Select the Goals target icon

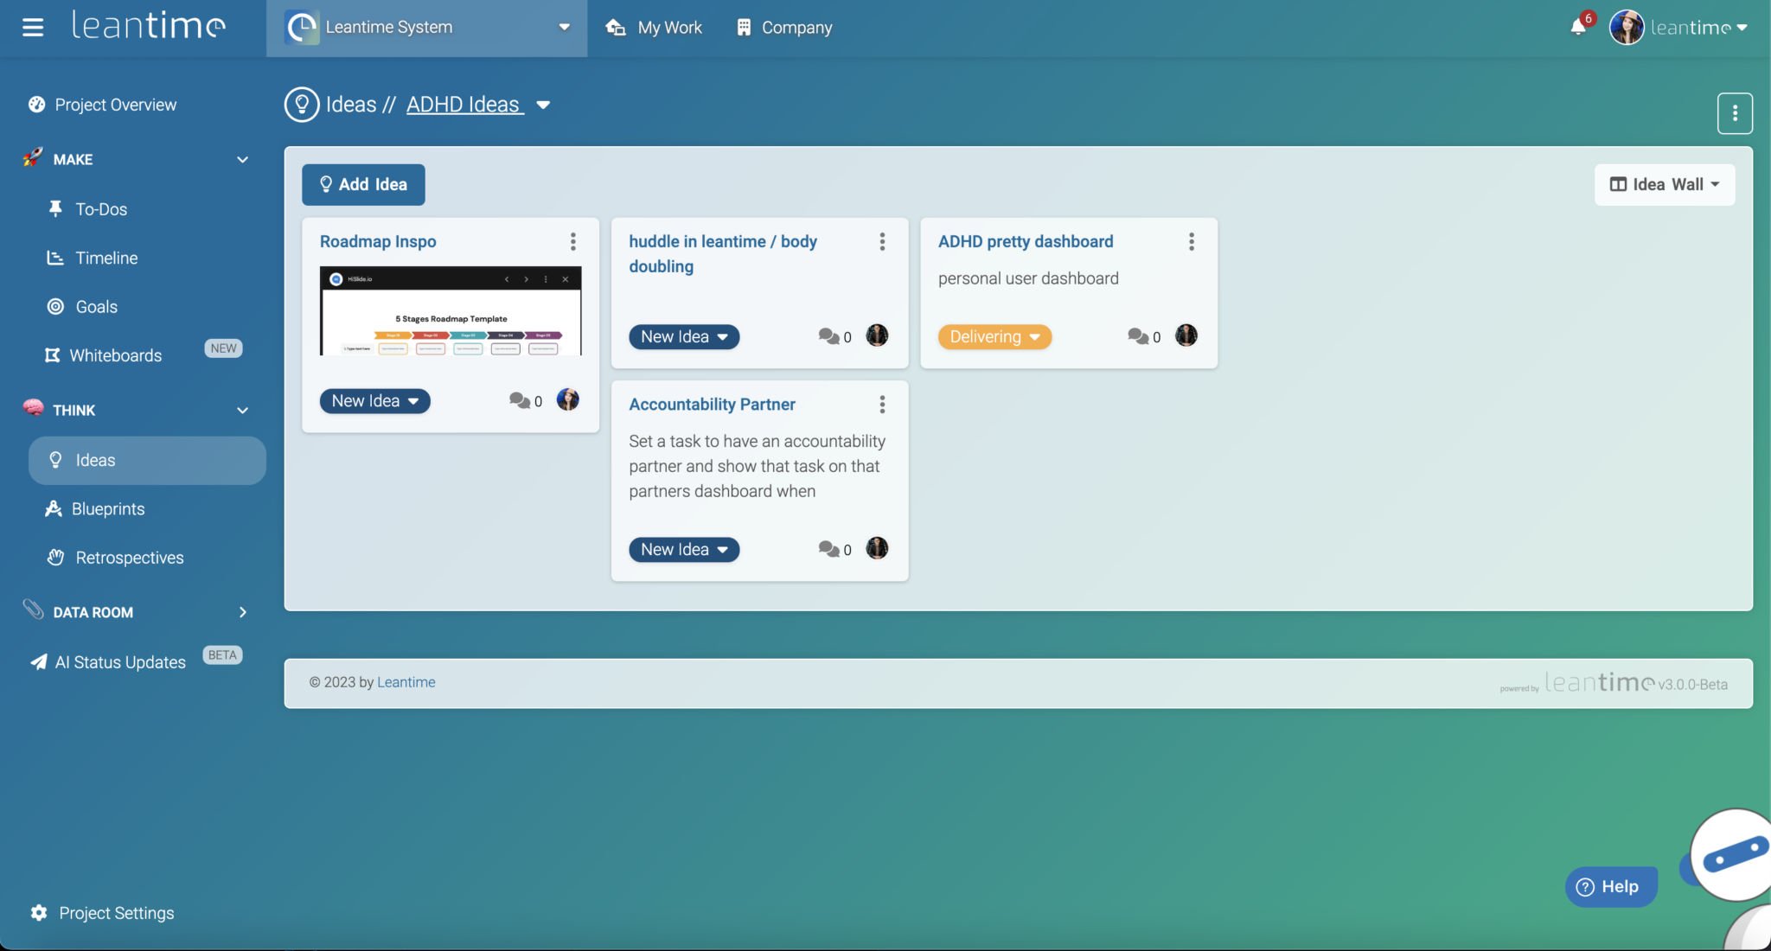pyautogui.click(x=55, y=306)
